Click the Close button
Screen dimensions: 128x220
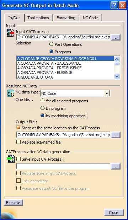click(113, 213)
